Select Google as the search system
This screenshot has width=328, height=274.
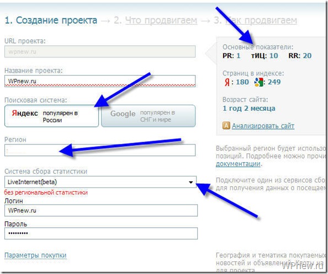click(149, 116)
